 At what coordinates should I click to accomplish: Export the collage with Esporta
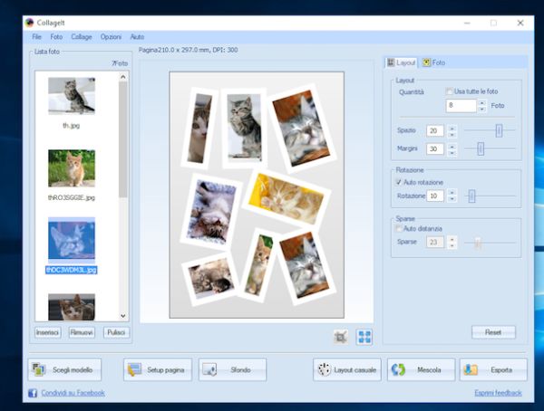(492, 369)
